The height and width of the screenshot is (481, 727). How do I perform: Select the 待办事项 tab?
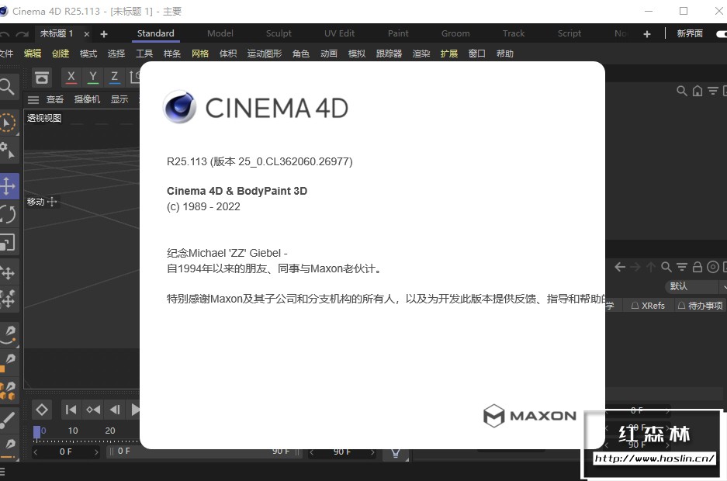[700, 306]
